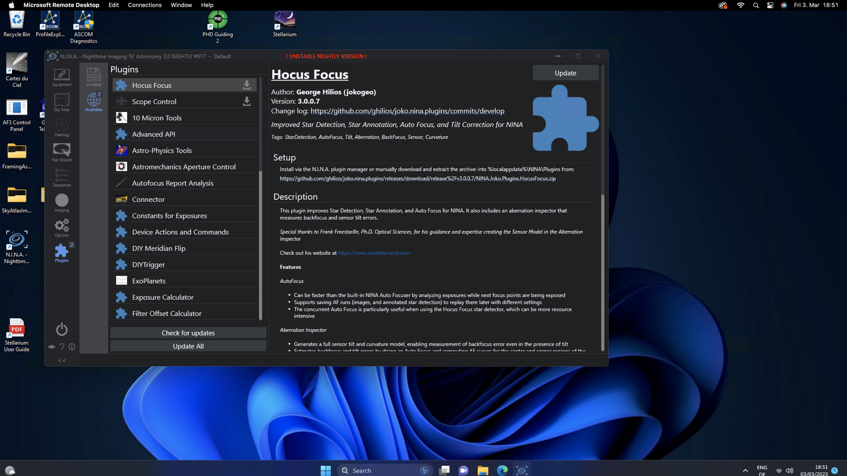Open the Sequencer section
The width and height of the screenshot is (847, 476).
pyautogui.click(x=62, y=178)
